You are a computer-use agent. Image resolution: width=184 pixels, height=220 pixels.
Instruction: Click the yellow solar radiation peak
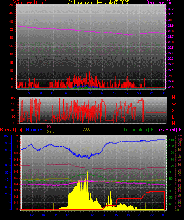(88, 172)
